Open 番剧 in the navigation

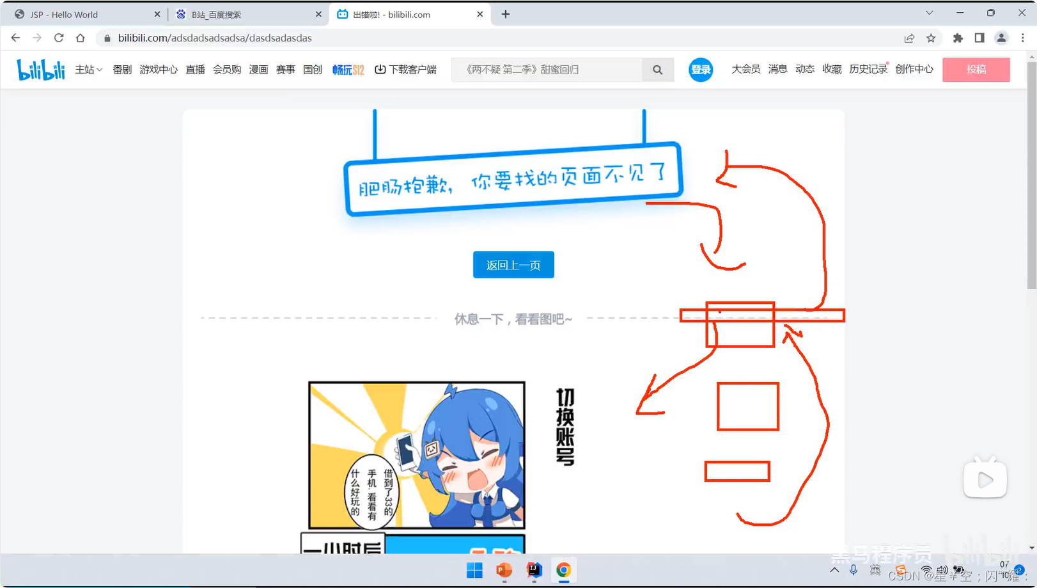click(x=122, y=69)
